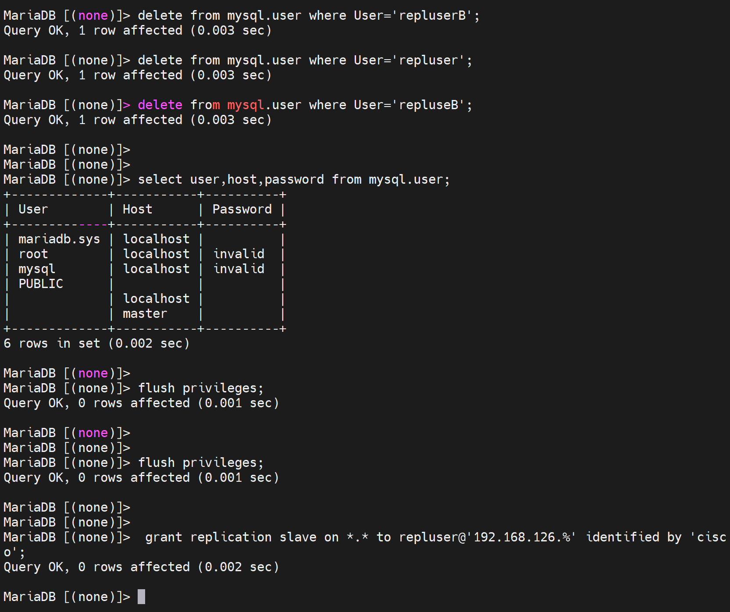Click the highlighted 'delete' keyword in magenta

point(160,105)
